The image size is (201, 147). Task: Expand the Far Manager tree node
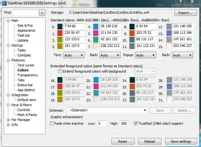pos(8,120)
